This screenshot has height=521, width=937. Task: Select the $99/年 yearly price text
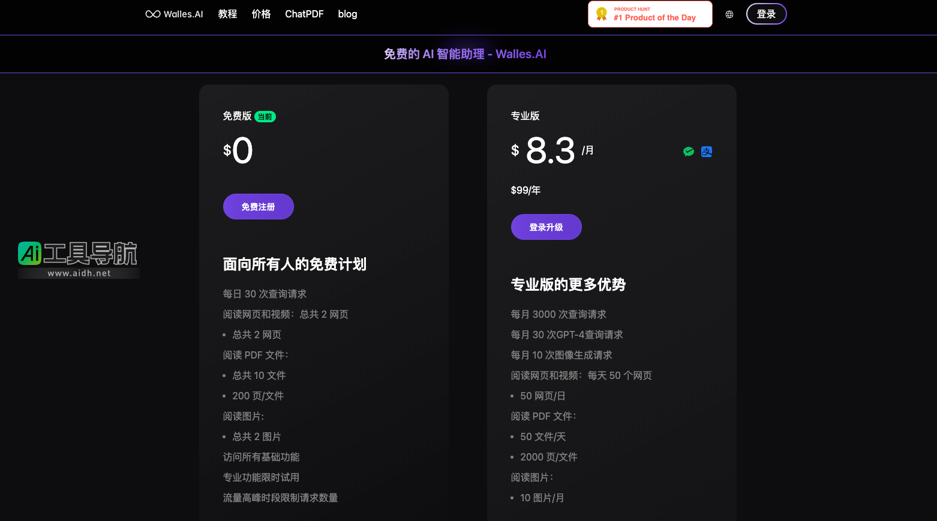(x=525, y=190)
